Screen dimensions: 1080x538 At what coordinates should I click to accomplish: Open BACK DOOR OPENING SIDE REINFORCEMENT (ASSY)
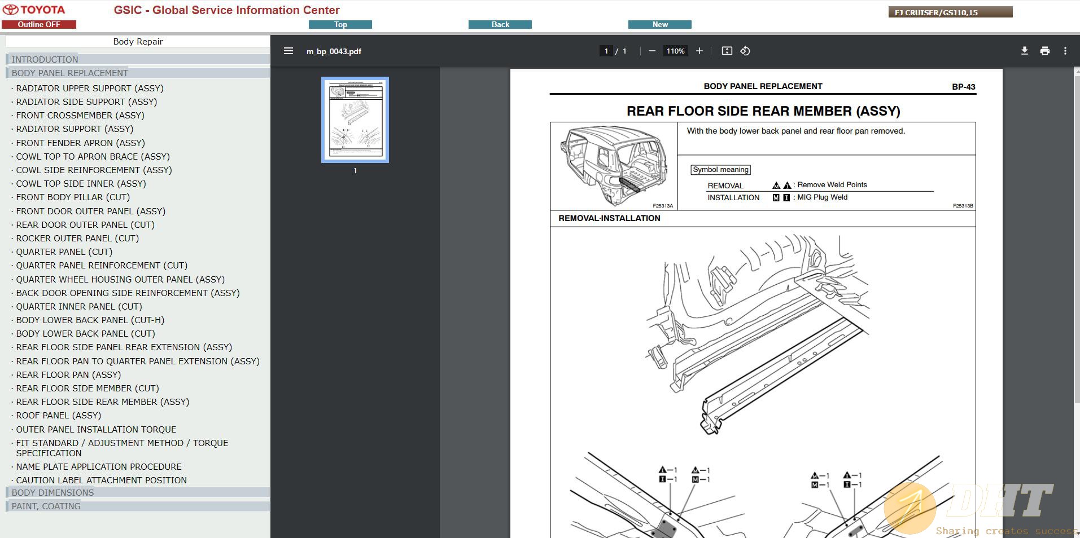click(x=128, y=293)
